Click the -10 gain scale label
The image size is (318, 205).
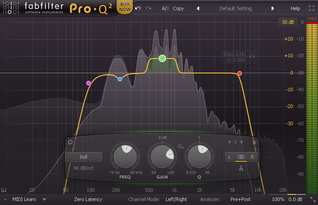(289, 89)
